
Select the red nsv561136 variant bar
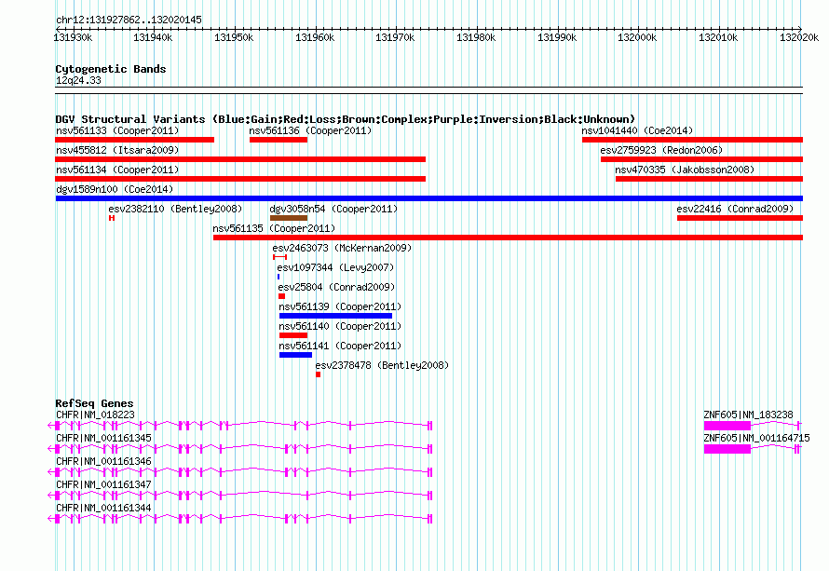[x=279, y=140]
